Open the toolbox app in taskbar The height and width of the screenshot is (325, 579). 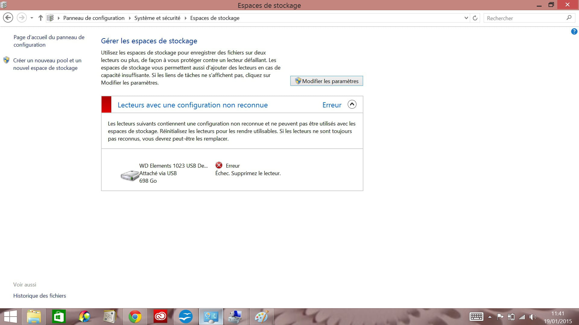(x=236, y=317)
